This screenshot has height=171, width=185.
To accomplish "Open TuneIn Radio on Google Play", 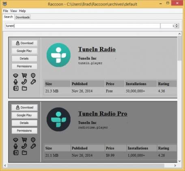I will [24, 51].
